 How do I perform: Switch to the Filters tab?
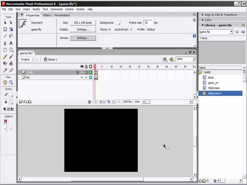[47, 15]
